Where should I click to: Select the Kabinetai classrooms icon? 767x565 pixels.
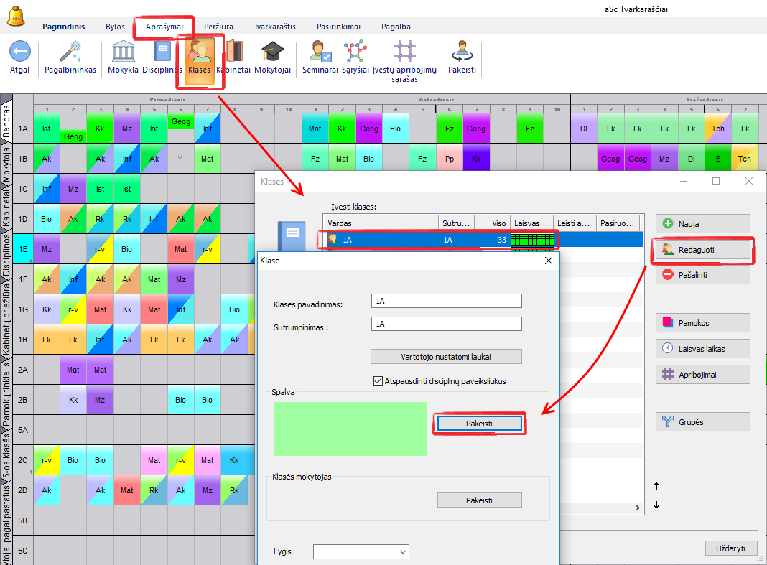[233, 52]
